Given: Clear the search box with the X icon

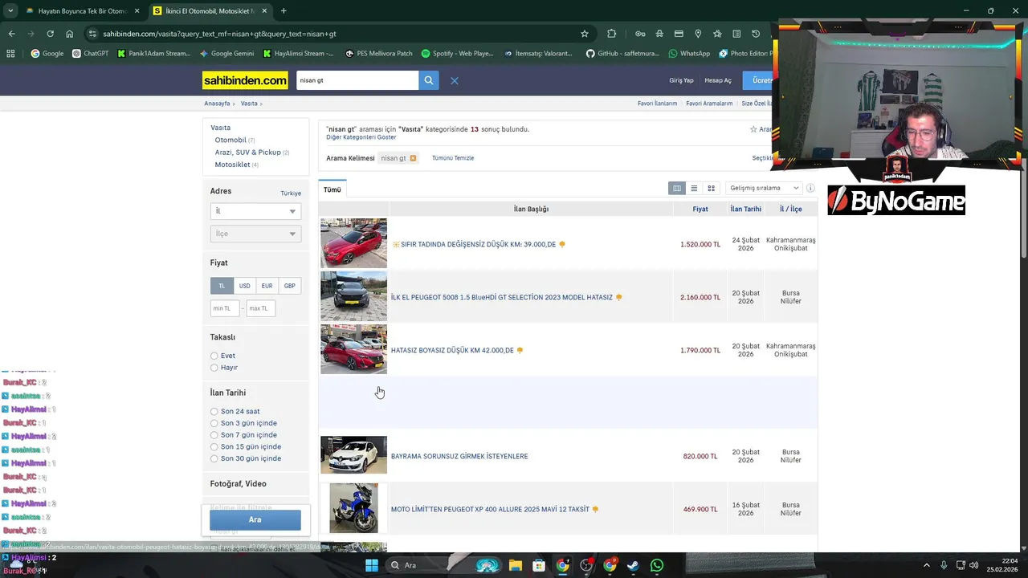Looking at the screenshot, I should click(x=454, y=80).
